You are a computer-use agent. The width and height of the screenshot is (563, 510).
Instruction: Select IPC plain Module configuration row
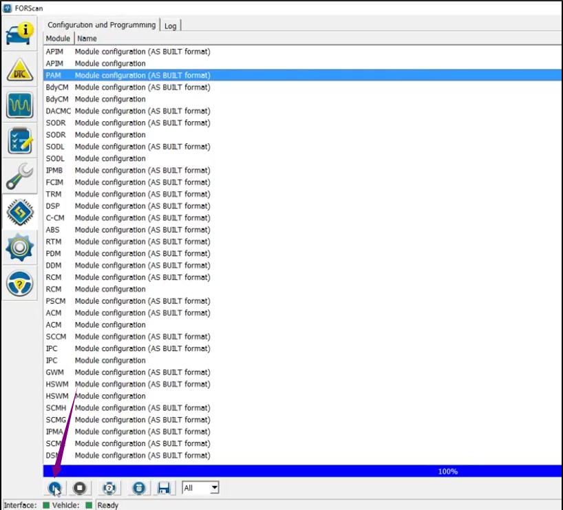point(303,360)
